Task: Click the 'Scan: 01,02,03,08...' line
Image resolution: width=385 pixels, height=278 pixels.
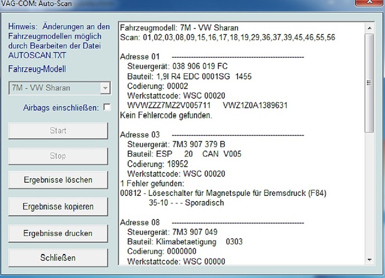Action: [x=228, y=37]
